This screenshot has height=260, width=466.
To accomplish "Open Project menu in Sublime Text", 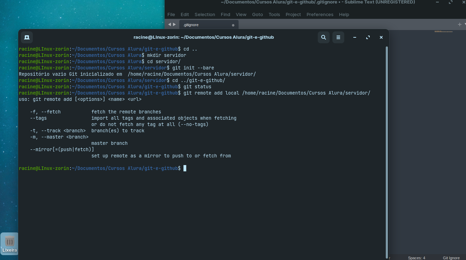I will point(293,14).
